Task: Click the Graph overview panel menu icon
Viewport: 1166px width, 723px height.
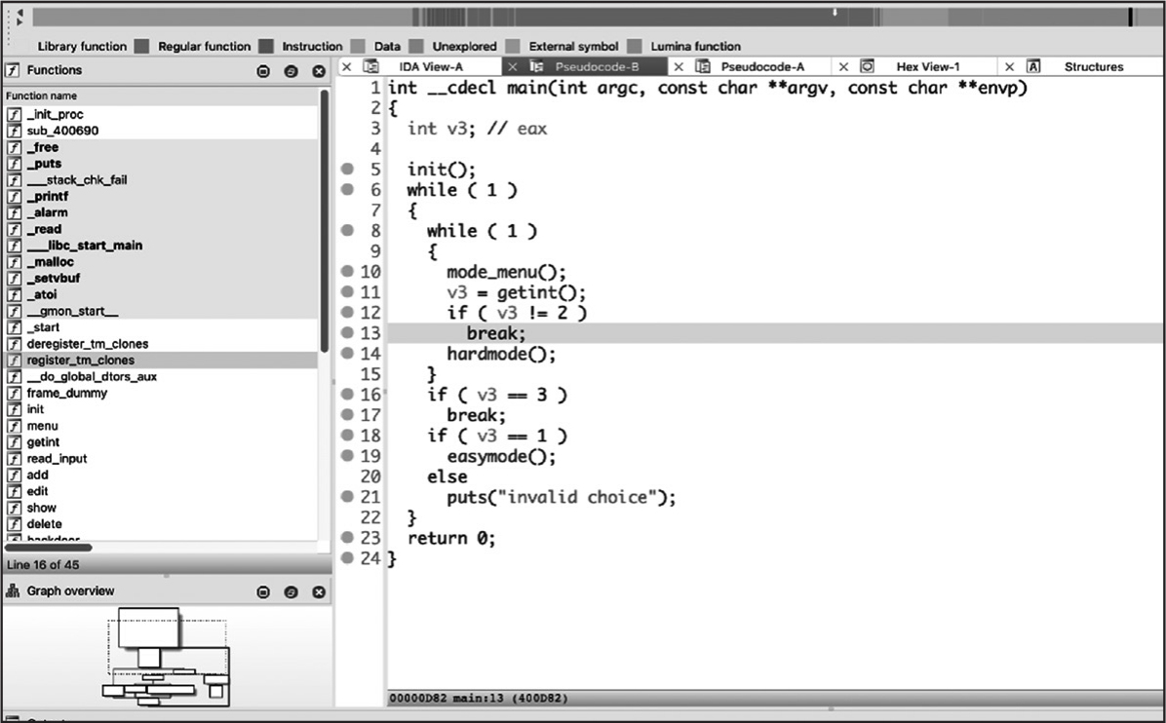Action: (x=263, y=592)
